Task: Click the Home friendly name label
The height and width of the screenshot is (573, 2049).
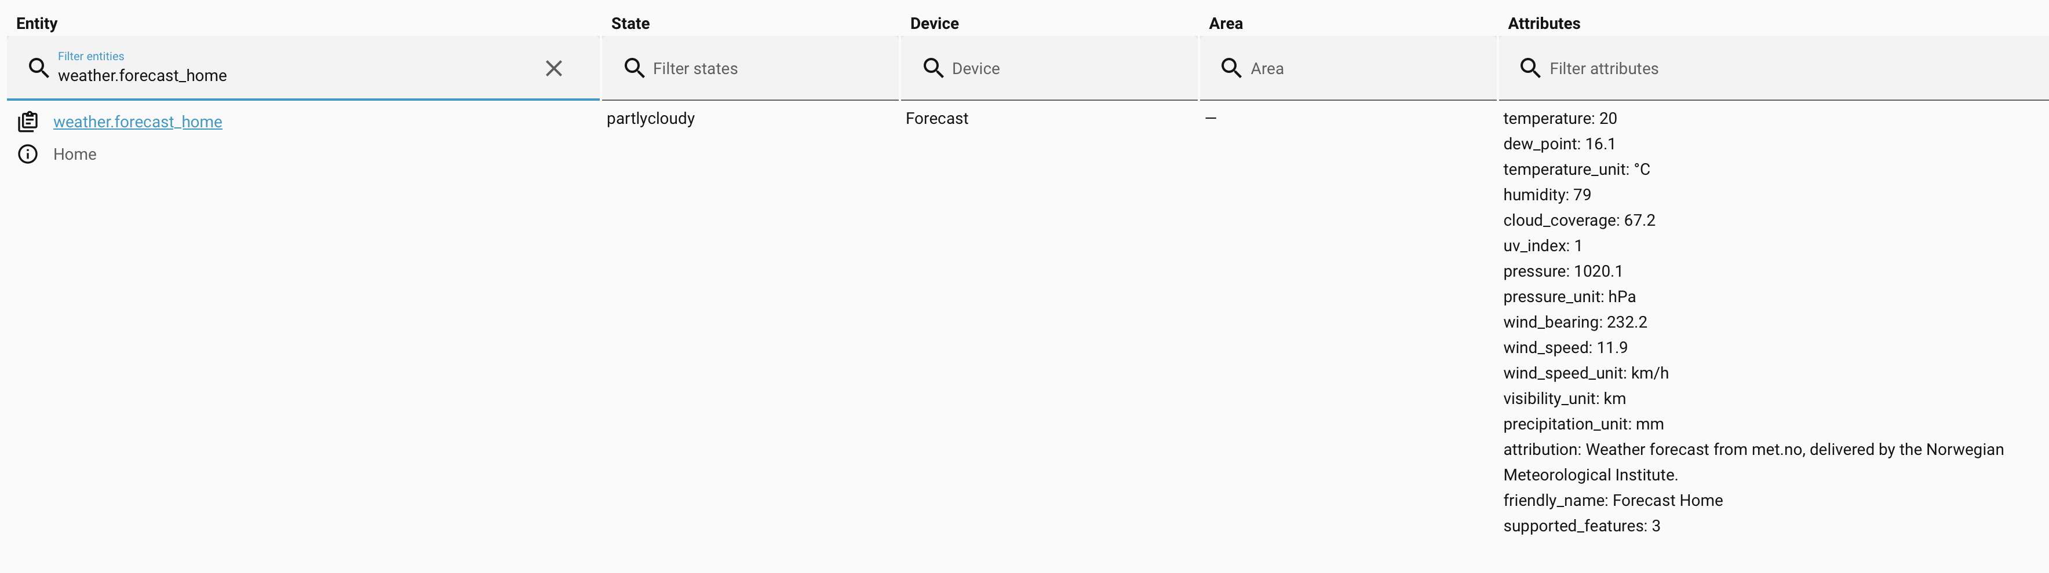Action: coord(75,154)
